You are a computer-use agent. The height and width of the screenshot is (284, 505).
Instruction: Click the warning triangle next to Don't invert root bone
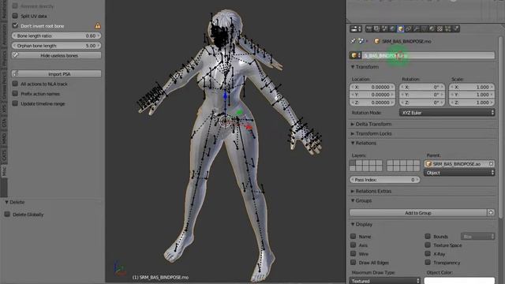pos(98,26)
